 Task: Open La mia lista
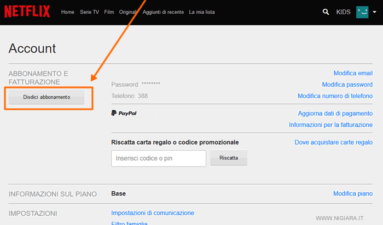204,11
